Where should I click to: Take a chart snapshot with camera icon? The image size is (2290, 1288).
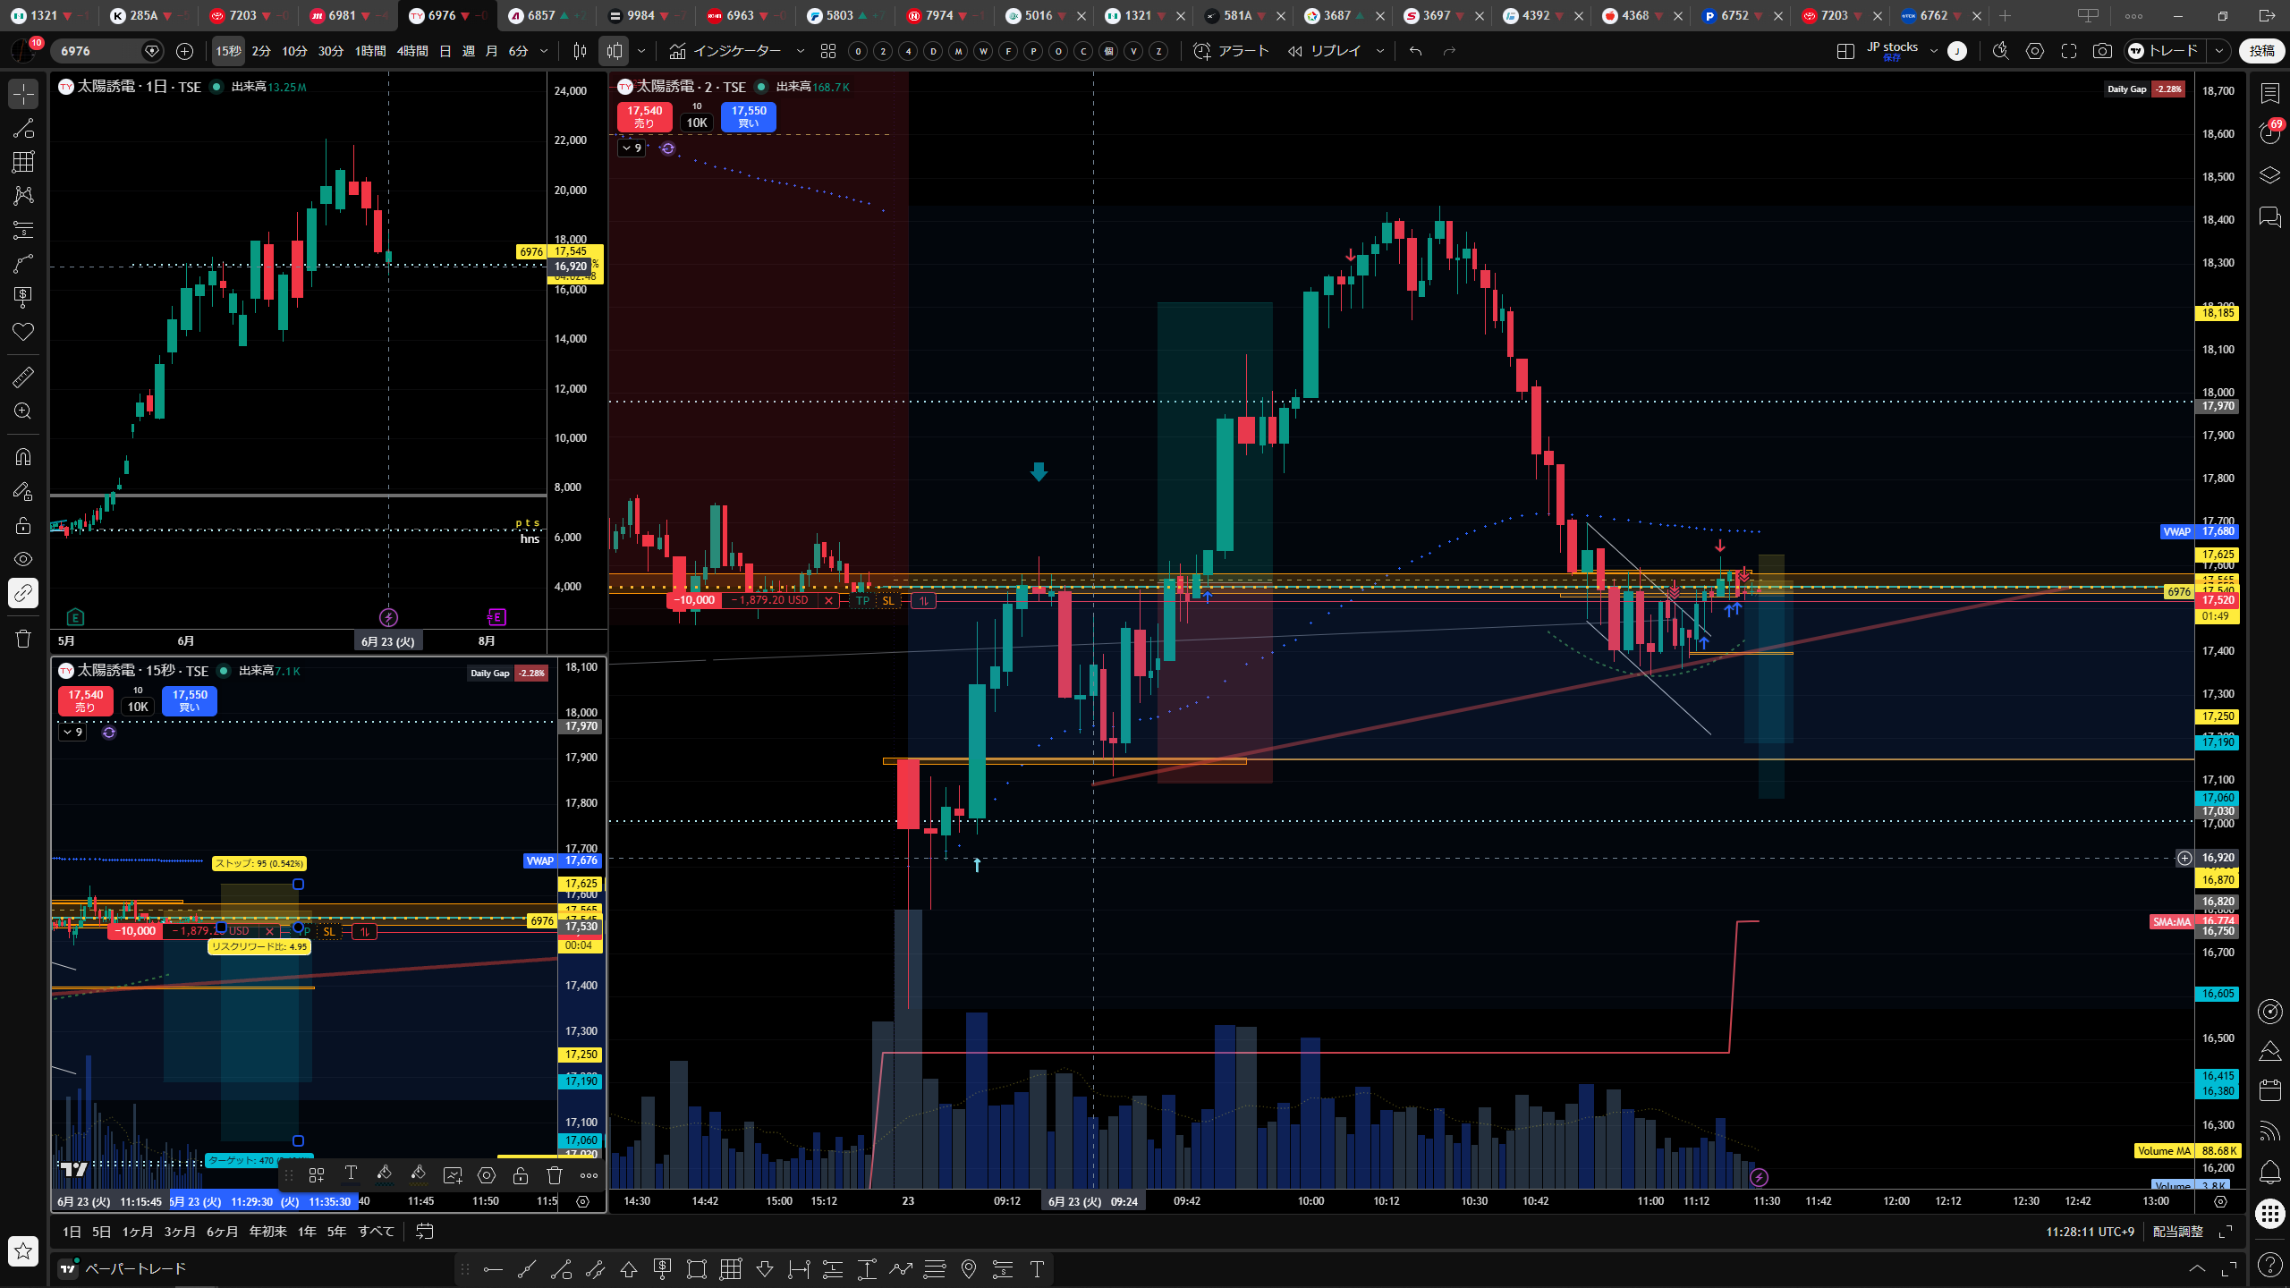click(2102, 51)
